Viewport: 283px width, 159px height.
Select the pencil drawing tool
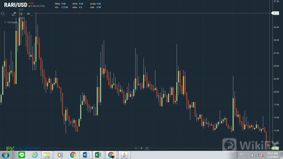tap(14, 14)
